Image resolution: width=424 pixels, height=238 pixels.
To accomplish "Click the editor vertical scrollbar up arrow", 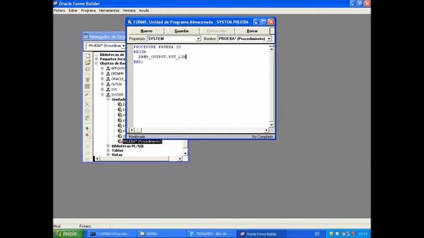I will click(272, 49).
